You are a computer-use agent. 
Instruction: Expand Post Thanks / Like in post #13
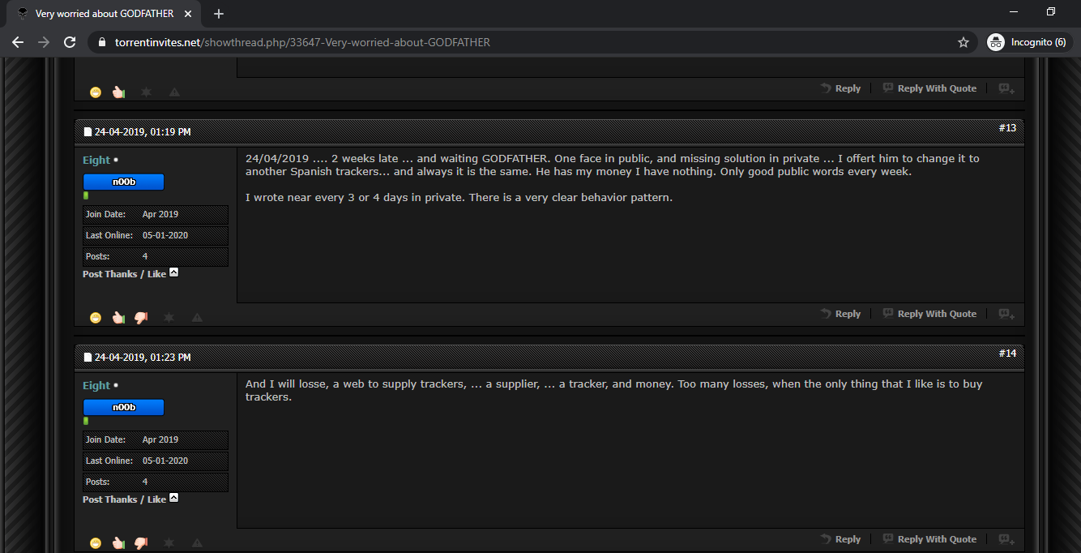coord(173,273)
